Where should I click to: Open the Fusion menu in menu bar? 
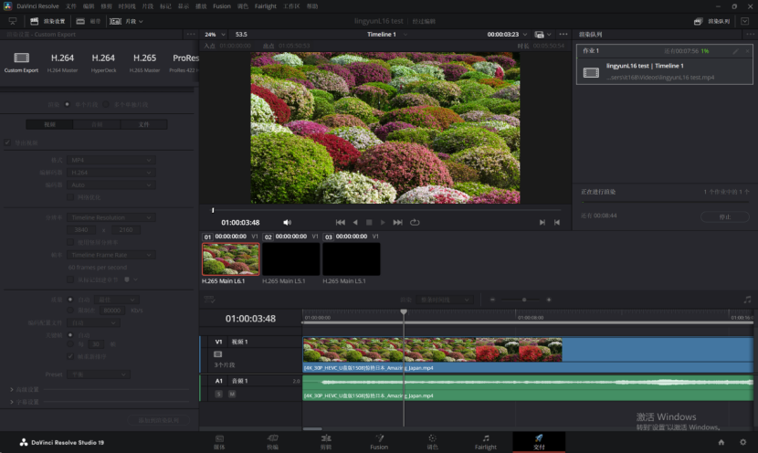222,5
